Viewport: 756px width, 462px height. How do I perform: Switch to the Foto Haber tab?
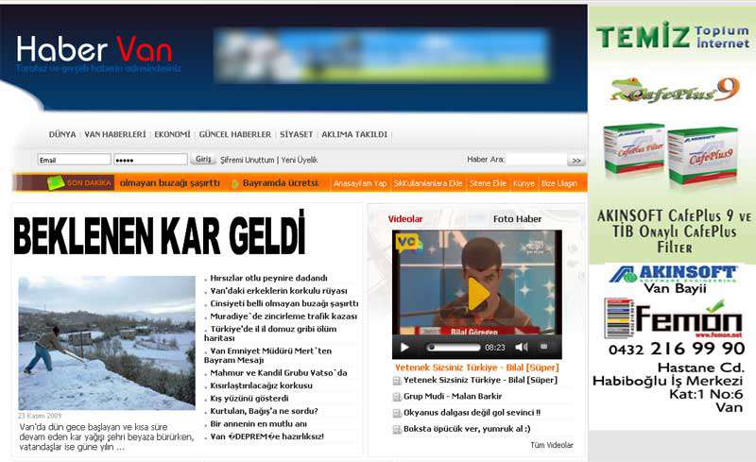(x=517, y=219)
